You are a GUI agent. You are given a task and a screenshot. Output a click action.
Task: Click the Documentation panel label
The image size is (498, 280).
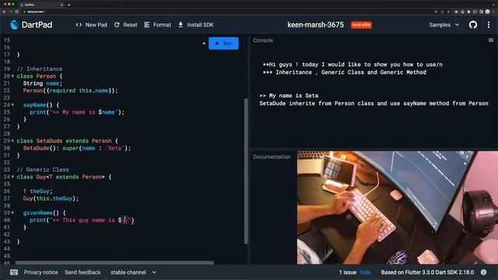pos(272,157)
